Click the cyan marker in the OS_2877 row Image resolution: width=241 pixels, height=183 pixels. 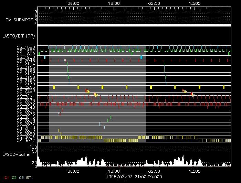click(x=99, y=124)
